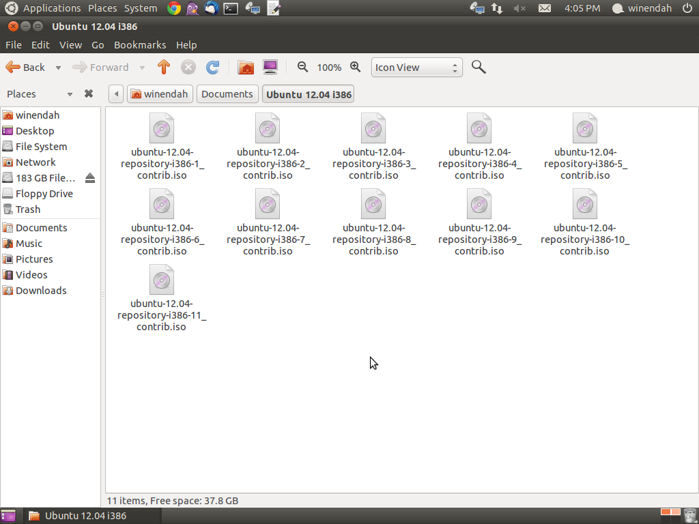Open the Bookmarks menu

pyautogui.click(x=140, y=45)
